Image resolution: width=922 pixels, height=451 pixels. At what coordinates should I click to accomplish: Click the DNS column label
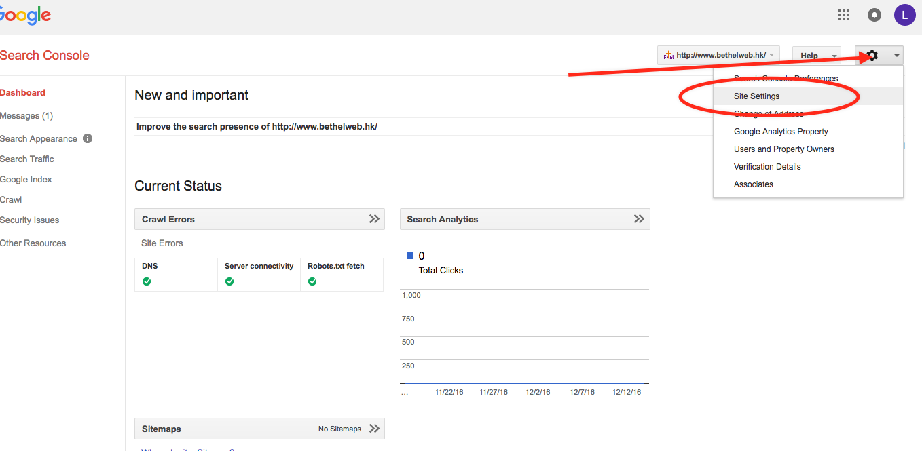149,267
